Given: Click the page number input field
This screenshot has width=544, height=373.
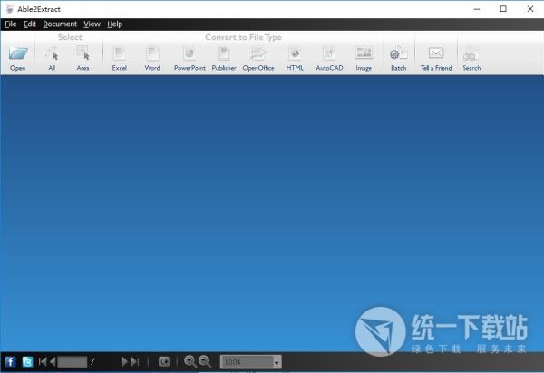Looking at the screenshot, I should pyautogui.click(x=73, y=362).
